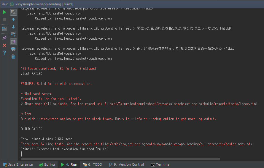The width and height of the screenshot is (264, 168).
Task: Jump up the stack trace arrow
Action: coord(13,20)
